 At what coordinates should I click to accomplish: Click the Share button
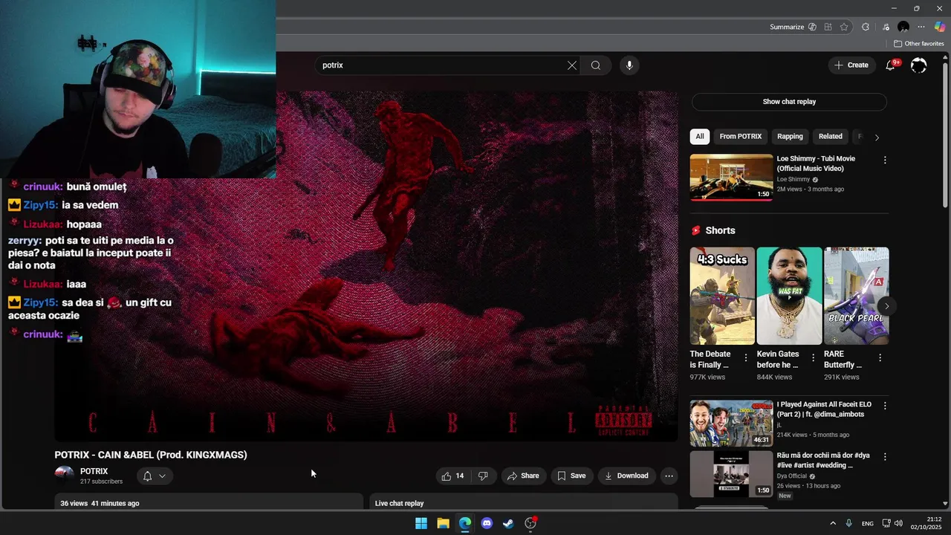pos(523,476)
